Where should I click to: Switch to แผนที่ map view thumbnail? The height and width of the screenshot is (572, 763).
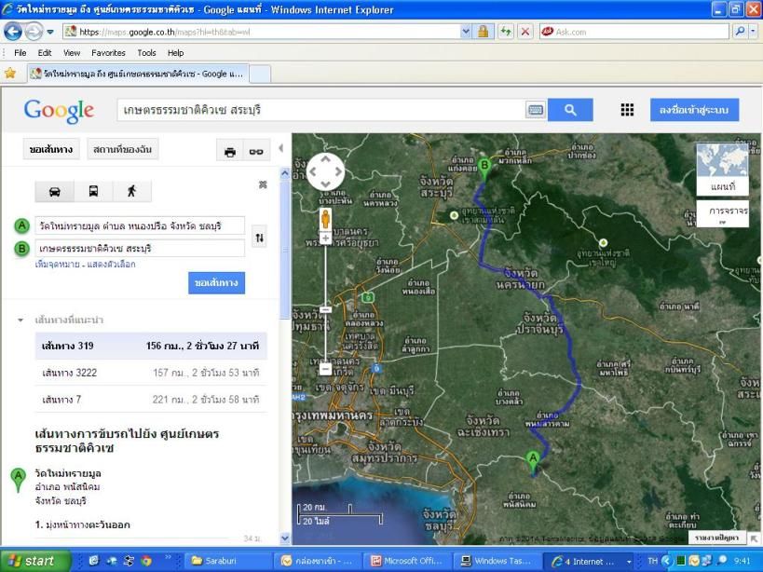point(723,170)
